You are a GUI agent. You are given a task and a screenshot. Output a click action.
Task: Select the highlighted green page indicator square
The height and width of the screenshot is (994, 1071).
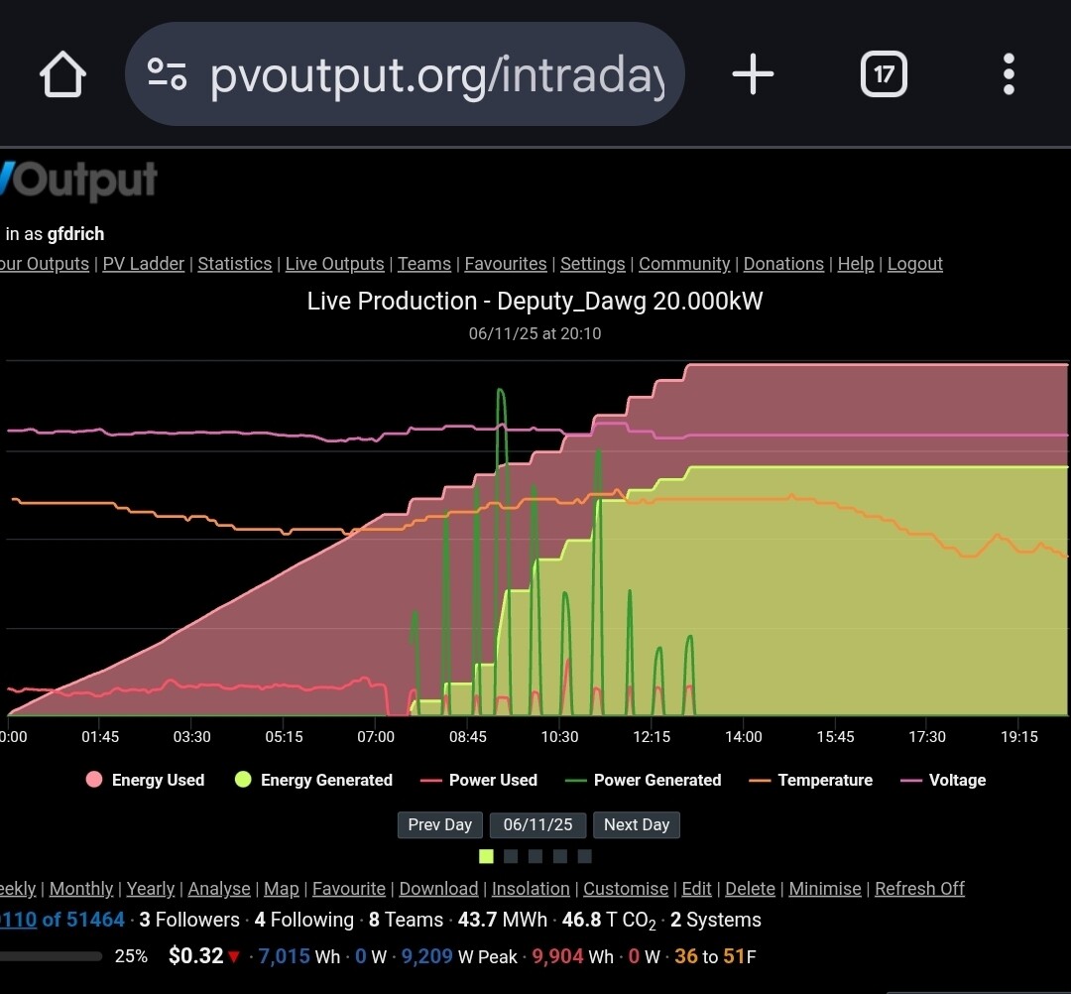(x=486, y=856)
